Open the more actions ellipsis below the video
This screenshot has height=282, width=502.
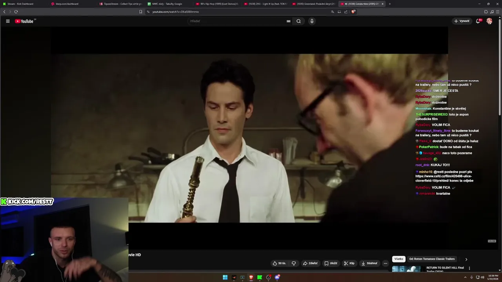pos(386,263)
